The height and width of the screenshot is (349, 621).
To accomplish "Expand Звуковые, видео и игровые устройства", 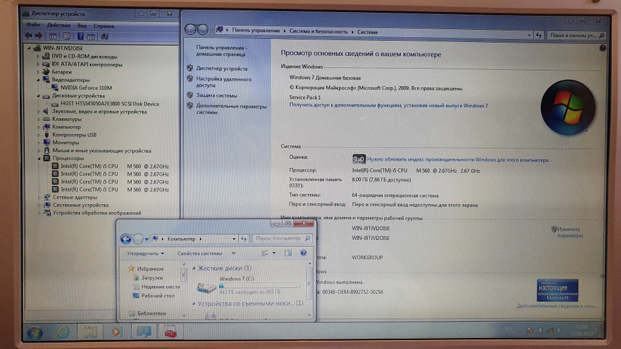I will tap(39, 112).
